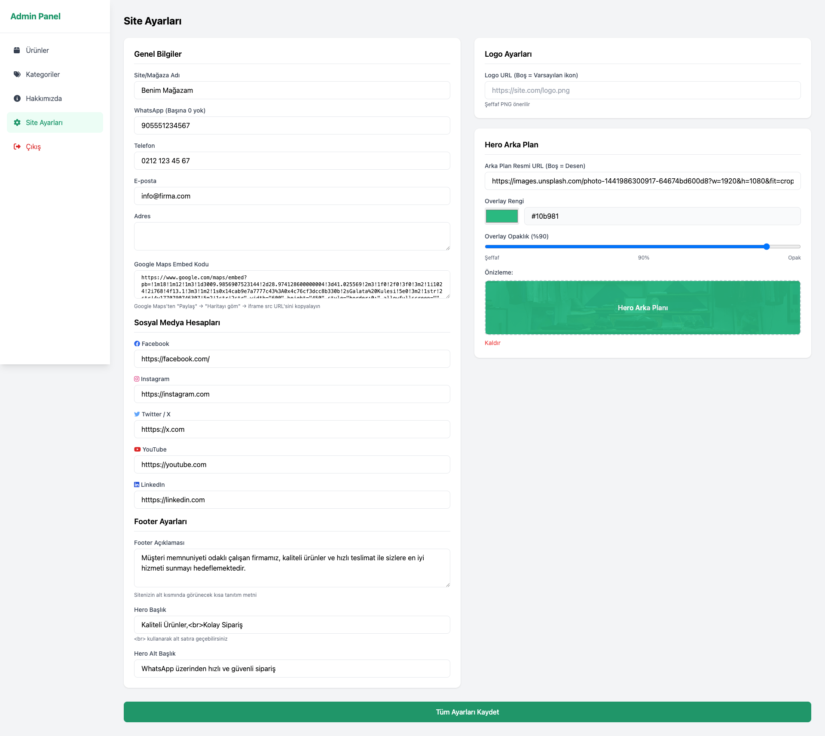Focus the WhatsApp number field
The width and height of the screenshot is (825, 736).
point(292,125)
